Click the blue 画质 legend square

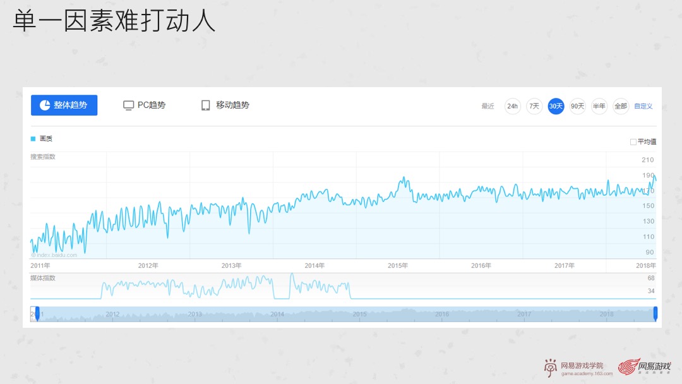point(33,138)
